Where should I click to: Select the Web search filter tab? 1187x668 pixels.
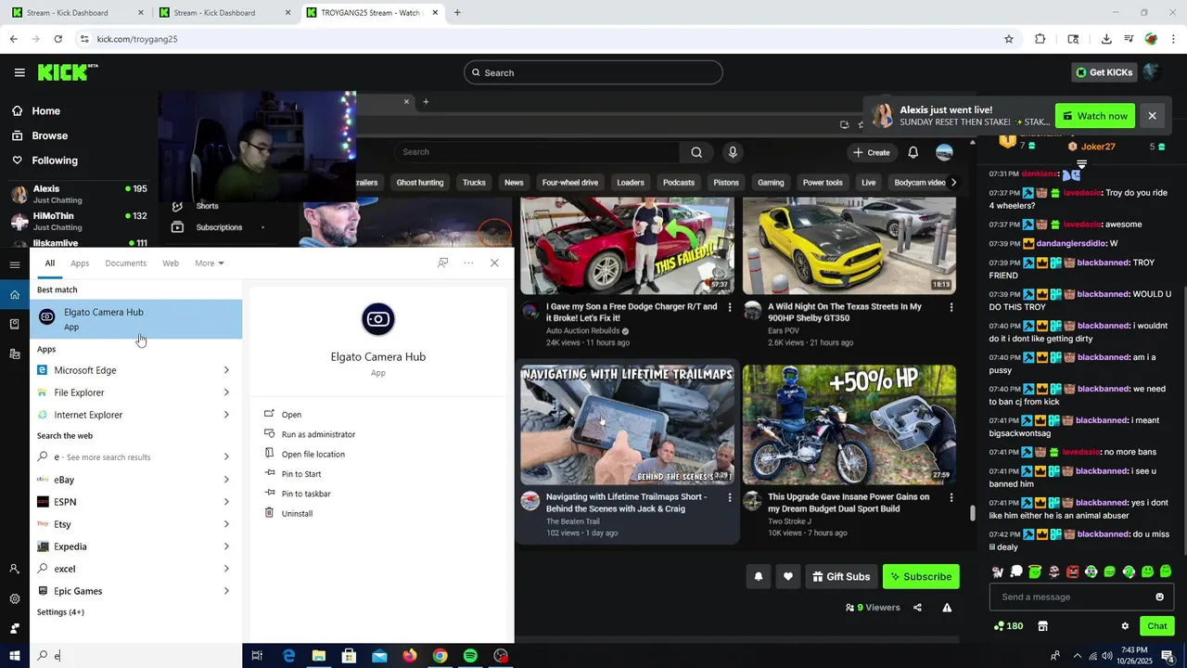[x=171, y=263]
